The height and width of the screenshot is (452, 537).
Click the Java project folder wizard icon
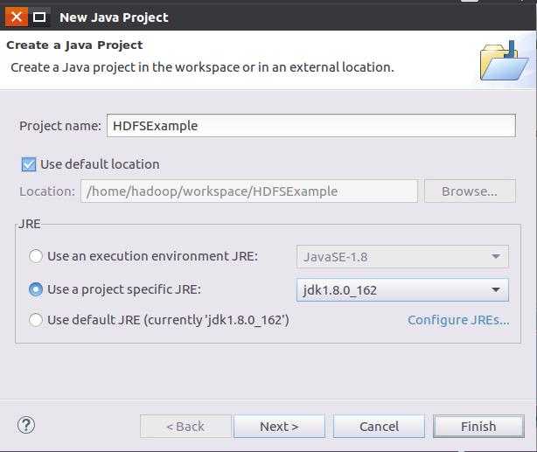coord(504,61)
